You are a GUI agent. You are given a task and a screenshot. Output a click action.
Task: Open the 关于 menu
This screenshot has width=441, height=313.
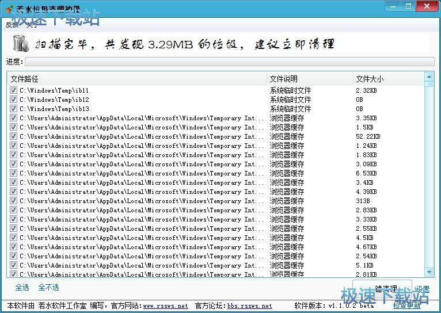(32, 25)
